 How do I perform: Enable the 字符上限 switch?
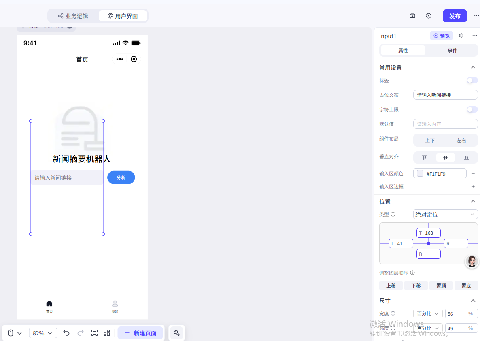[472, 109]
